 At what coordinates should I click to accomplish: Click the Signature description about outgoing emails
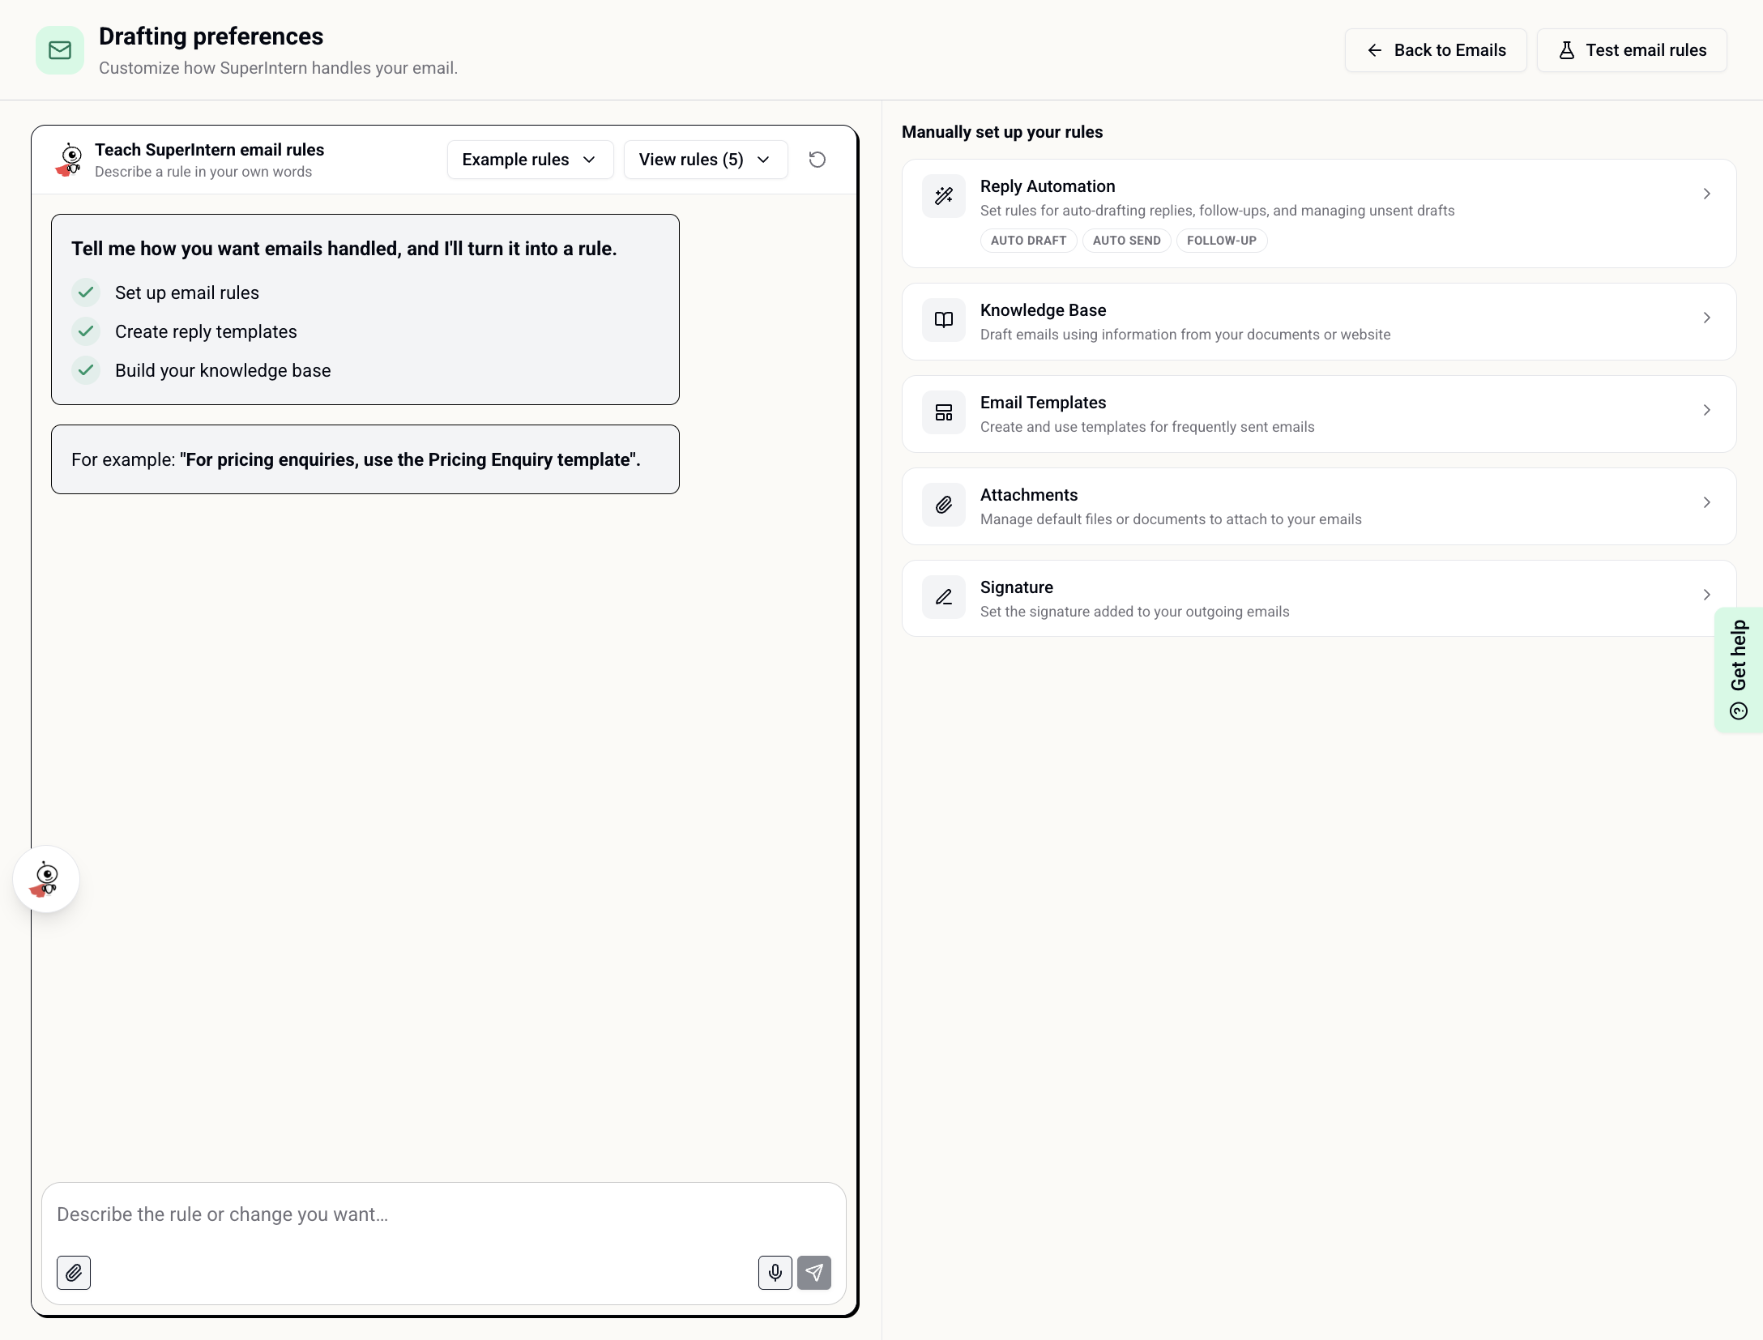[x=1134, y=612]
